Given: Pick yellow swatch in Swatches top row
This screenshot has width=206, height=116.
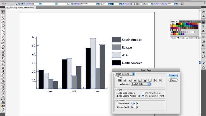Looking at the screenshot, I should pyautogui.click(x=181, y=24).
